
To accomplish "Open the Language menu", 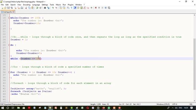I will (36, 5).
